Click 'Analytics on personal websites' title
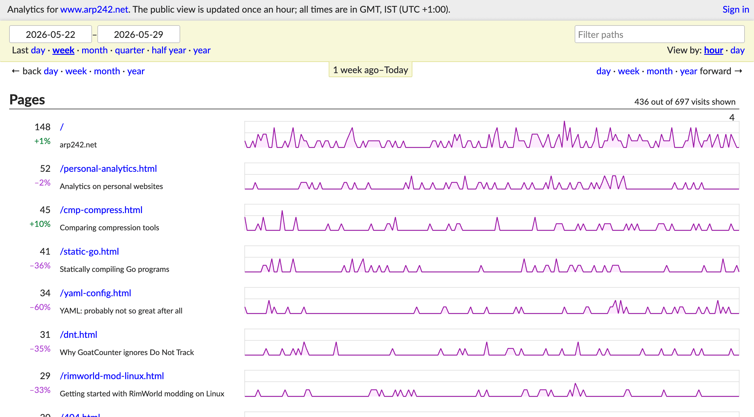The width and height of the screenshot is (754, 417). pos(111,186)
